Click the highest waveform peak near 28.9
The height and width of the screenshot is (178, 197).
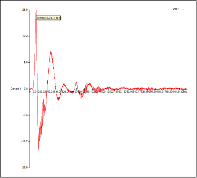point(36,10)
